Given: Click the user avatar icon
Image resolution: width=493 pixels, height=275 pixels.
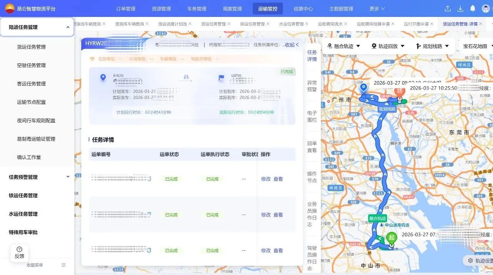Looking at the screenshot, I should 486,8.
